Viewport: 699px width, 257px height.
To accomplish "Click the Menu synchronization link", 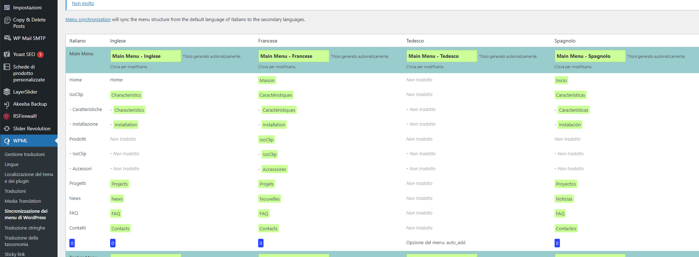I will coord(88,20).
